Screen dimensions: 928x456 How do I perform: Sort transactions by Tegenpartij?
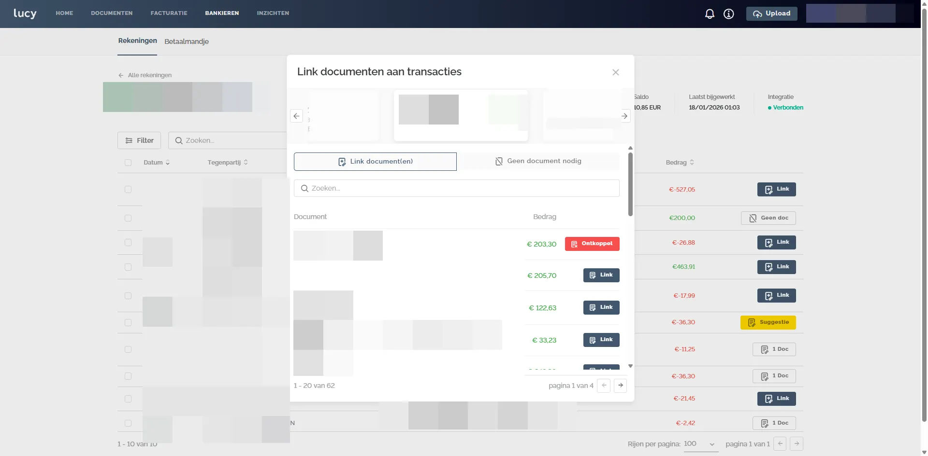tap(228, 163)
